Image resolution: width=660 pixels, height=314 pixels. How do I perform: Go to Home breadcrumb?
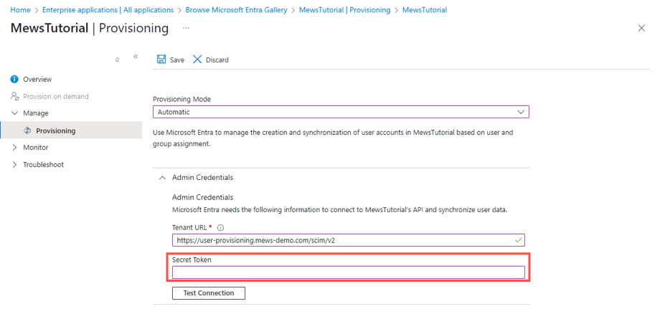click(x=20, y=9)
